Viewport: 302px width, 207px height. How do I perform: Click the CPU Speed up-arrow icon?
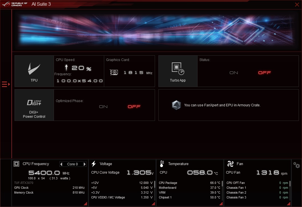pos(66,68)
